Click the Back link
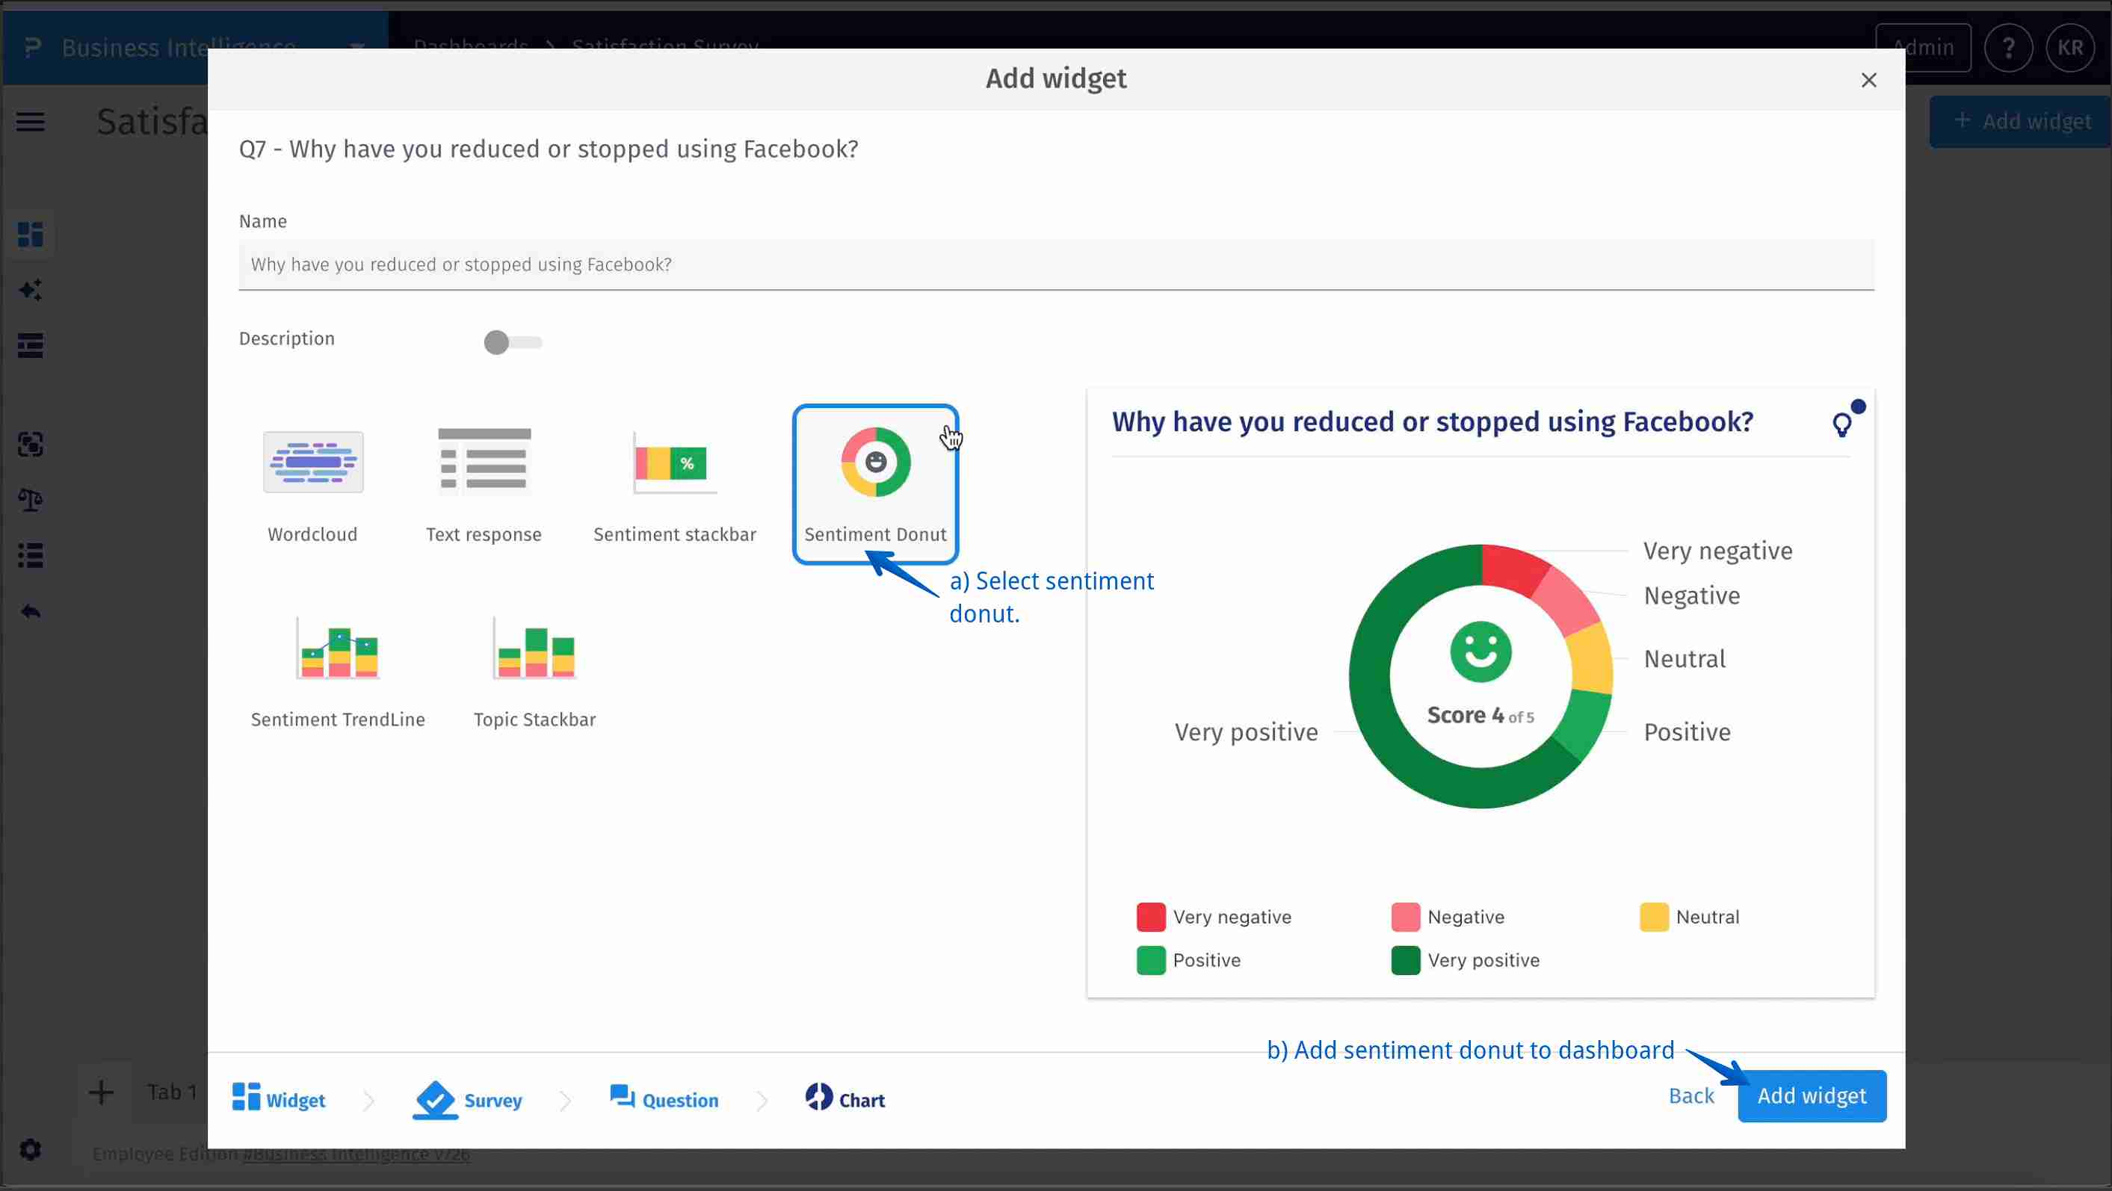This screenshot has height=1191, width=2112. coord(1691,1095)
